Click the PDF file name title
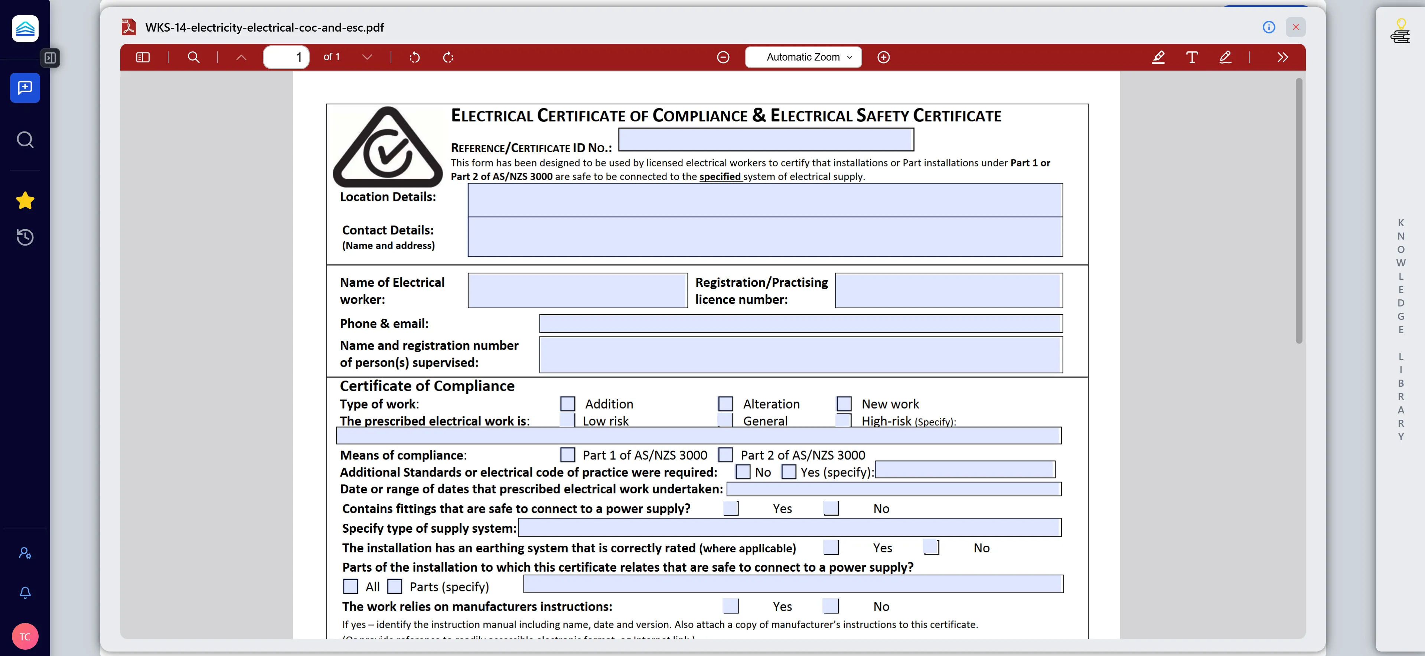The width and height of the screenshot is (1425, 656). [x=264, y=27]
